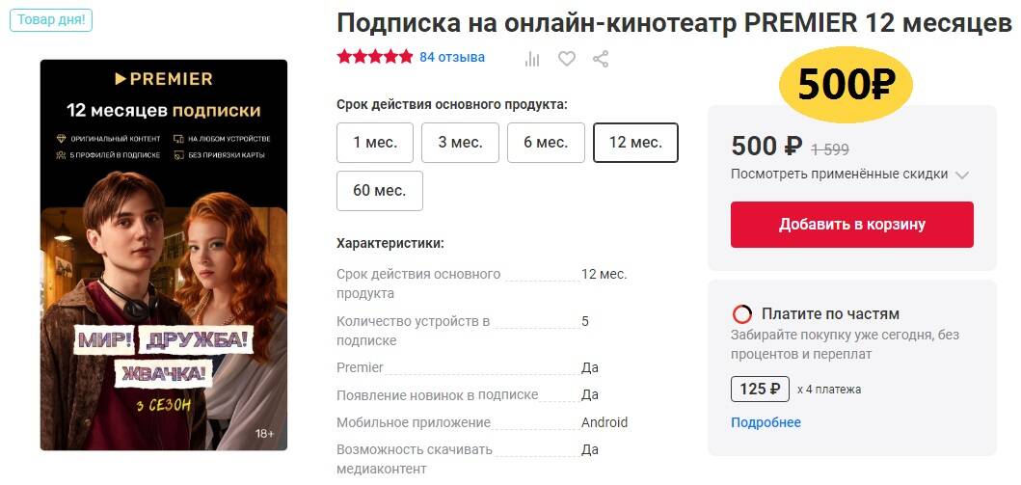Expand the applied discounts chevron
1021x485 pixels.
pyautogui.click(x=961, y=175)
